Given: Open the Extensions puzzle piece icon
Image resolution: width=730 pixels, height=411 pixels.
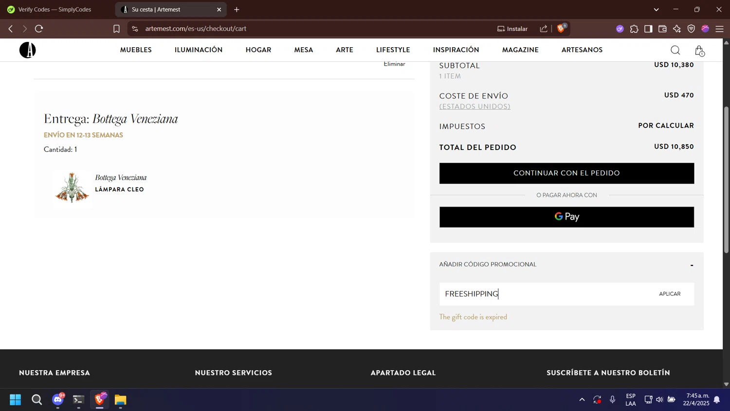Looking at the screenshot, I should (634, 29).
